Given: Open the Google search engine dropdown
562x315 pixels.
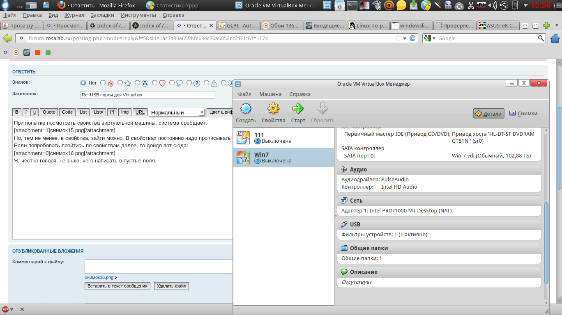Looking at the screenshot, I should pos(430,38).
